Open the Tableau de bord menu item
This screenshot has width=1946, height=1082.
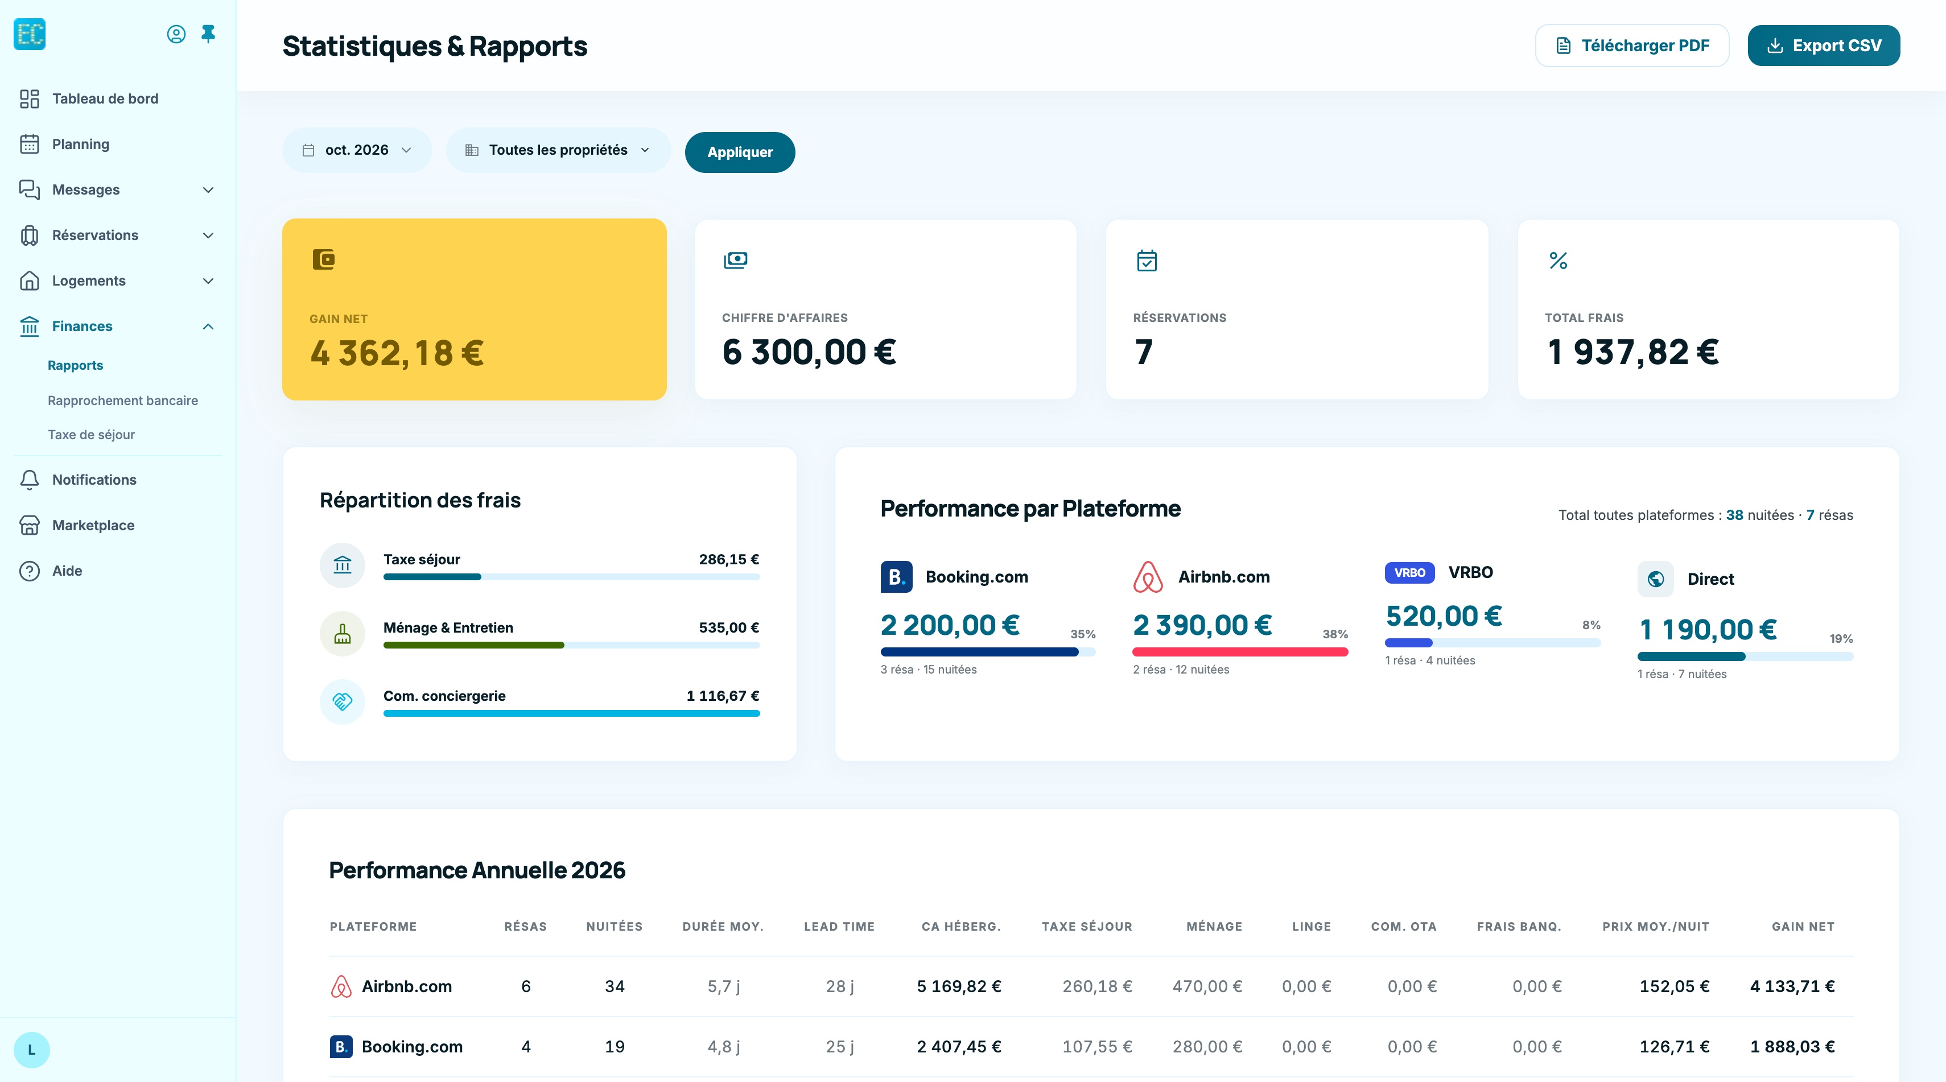click(118, 99)
